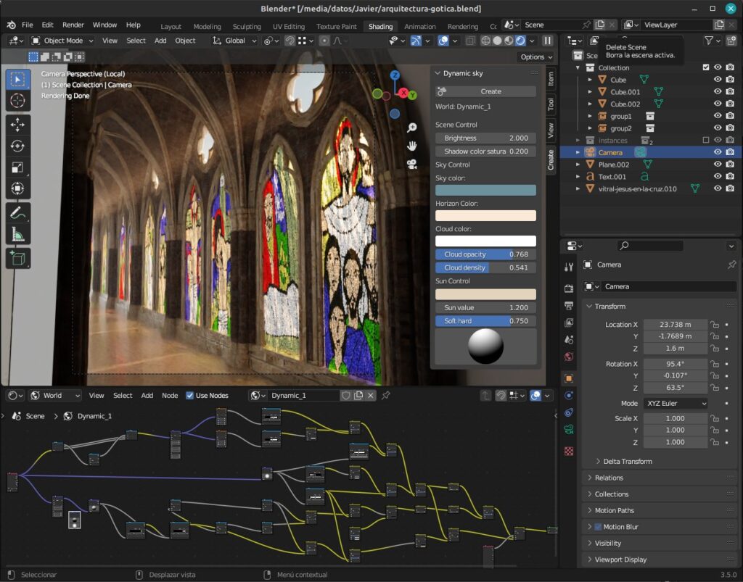Open the Render properties tab icon
The width and height of the screenshot is (743, 582).
569,288
